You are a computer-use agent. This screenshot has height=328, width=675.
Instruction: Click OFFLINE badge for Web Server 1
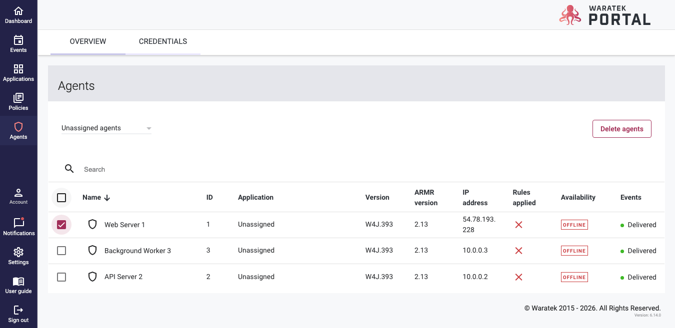[574, 225]
